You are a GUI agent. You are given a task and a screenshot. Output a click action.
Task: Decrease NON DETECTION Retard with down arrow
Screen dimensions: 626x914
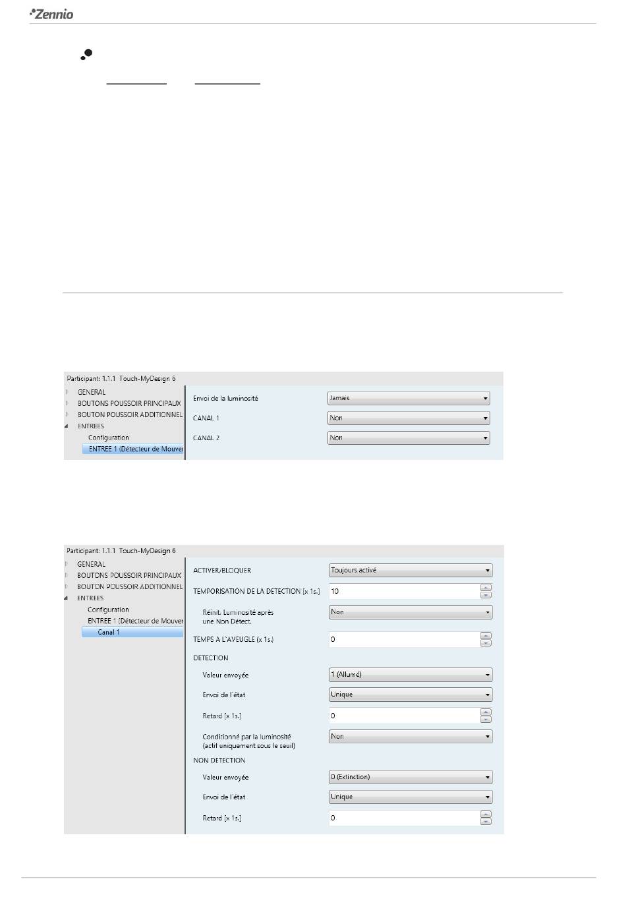486,822
